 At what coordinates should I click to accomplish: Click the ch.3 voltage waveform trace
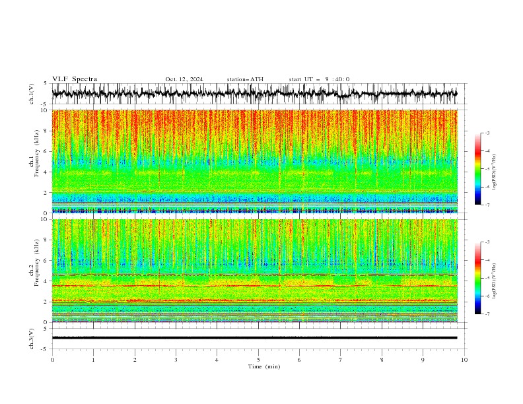coord(254,338)
